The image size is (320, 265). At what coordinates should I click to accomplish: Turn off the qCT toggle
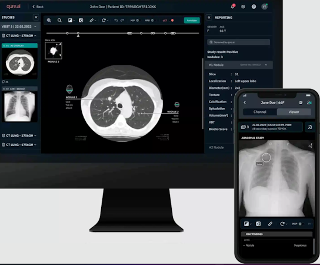[x=172, y=21]
